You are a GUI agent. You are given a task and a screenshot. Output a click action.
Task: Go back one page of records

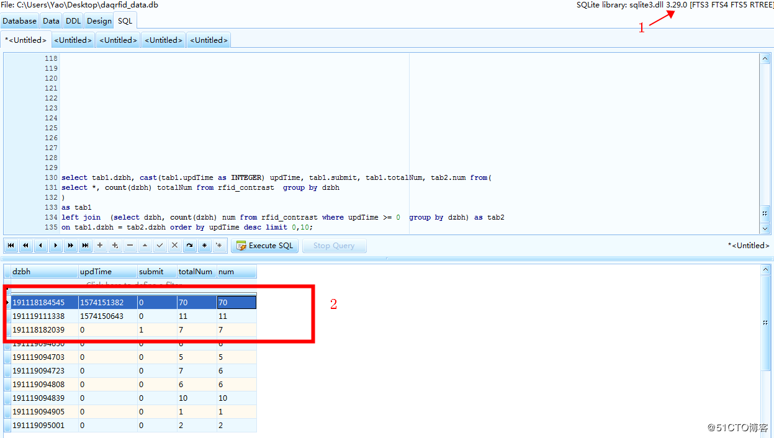click(x=26, y=246)
